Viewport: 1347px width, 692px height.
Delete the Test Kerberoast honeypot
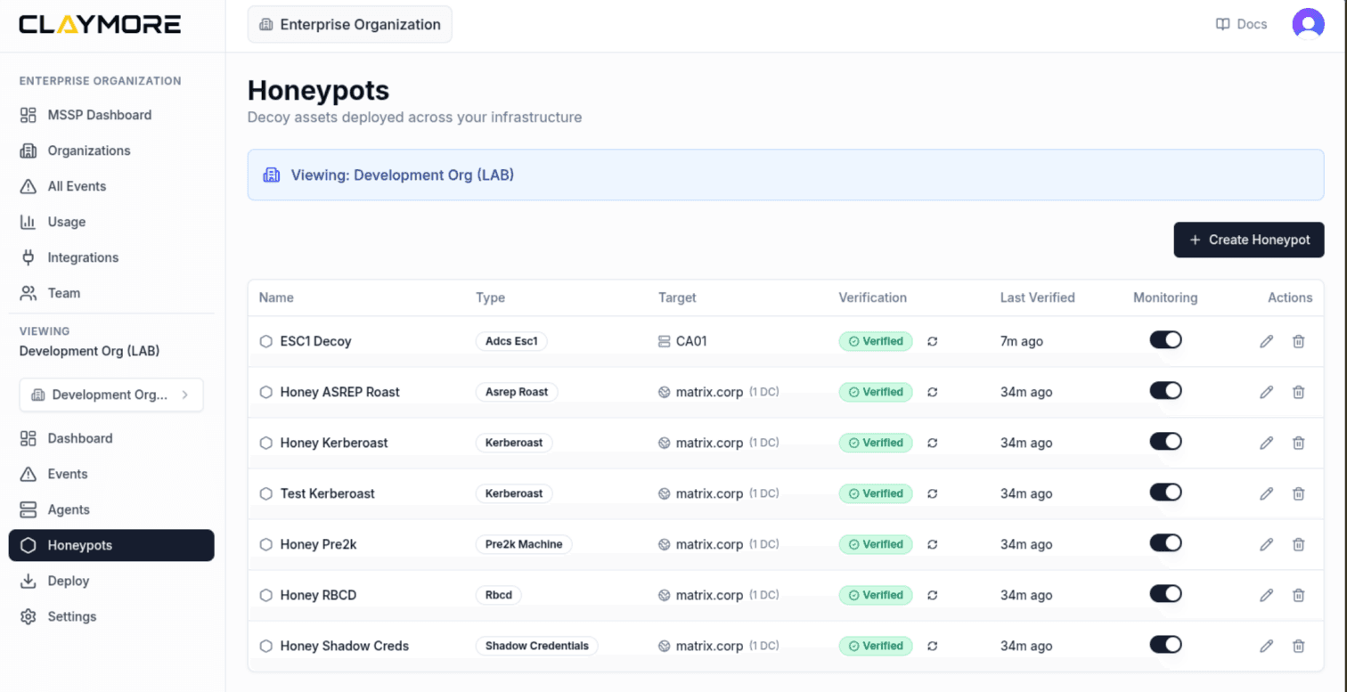(1298, 493)
